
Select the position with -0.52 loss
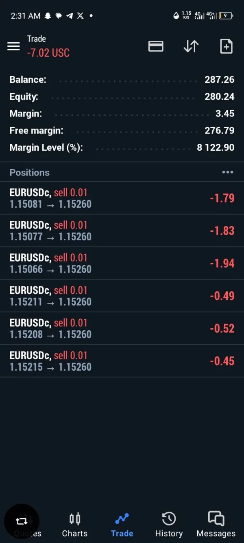pos(122,328)
